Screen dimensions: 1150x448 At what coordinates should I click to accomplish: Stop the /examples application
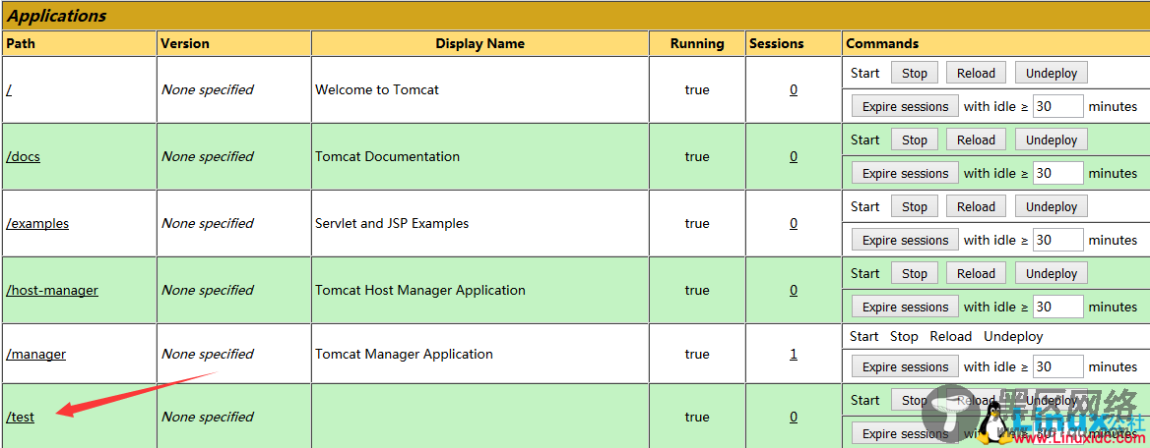pyautogui.click(x=915, y=207)
